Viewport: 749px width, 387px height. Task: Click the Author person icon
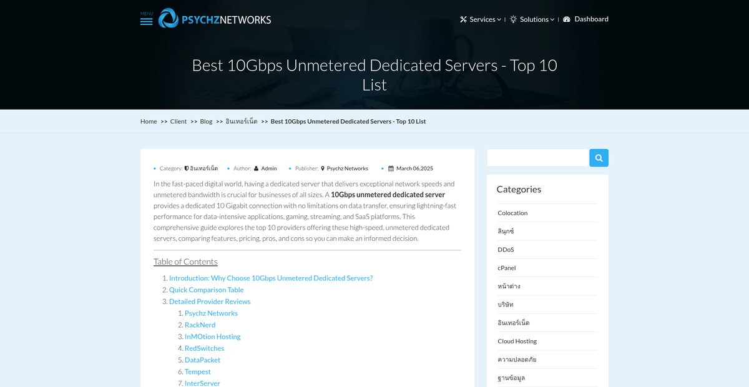pos(257,169)
